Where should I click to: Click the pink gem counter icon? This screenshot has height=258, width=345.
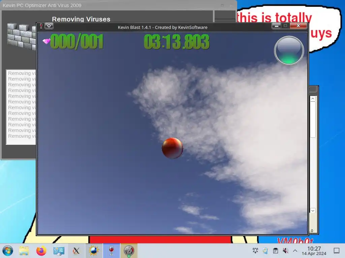click(x=46, y=41)
